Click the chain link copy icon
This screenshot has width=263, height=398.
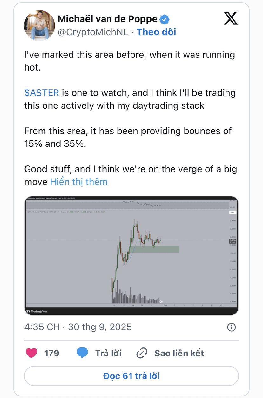[x=142, y=353]
